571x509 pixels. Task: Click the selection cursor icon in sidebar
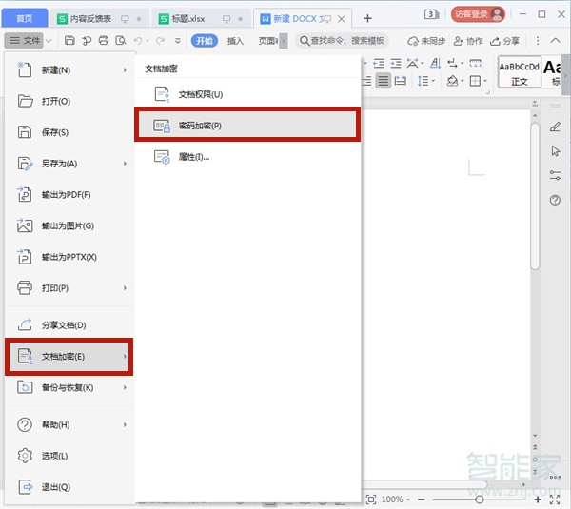[x=555, y=150]
